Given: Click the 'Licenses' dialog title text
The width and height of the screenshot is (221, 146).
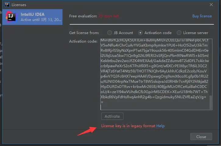Looking at the screenshot, I should tap(19, 5).
